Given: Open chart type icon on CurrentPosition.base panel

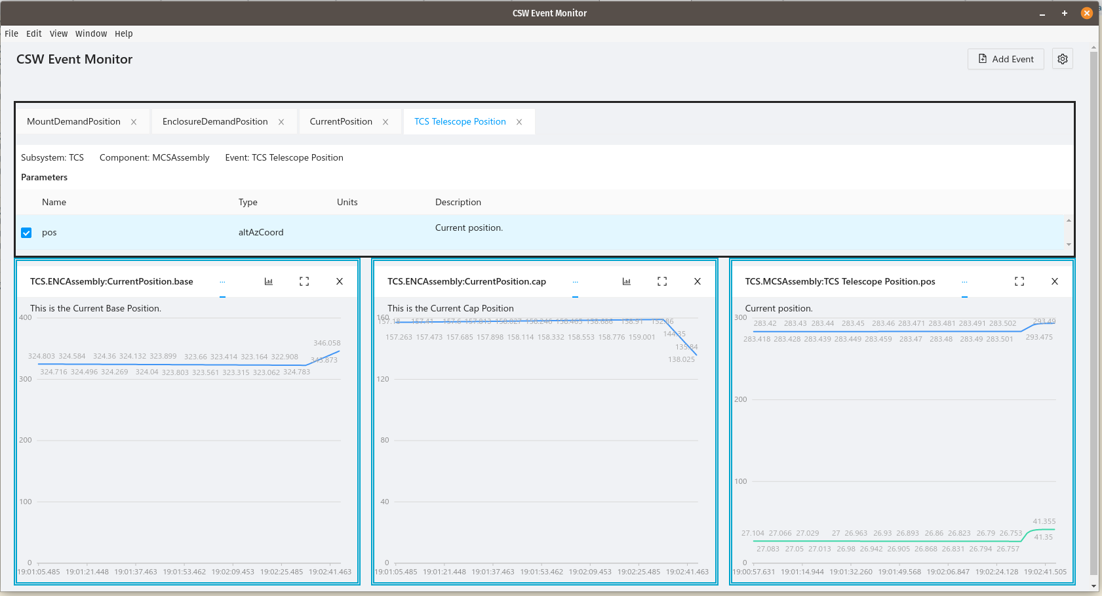Looking at the screenshot, I should click(269, 281).
